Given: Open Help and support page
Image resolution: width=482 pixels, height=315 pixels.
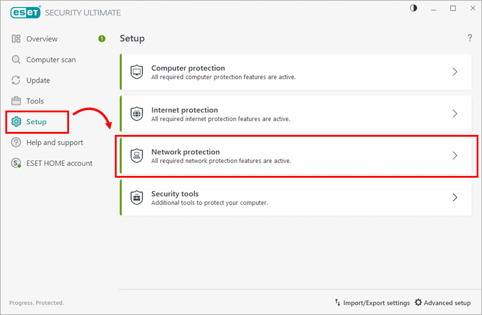Looking at the screenshot, I should pyautogui.click(x=54, y=143).
